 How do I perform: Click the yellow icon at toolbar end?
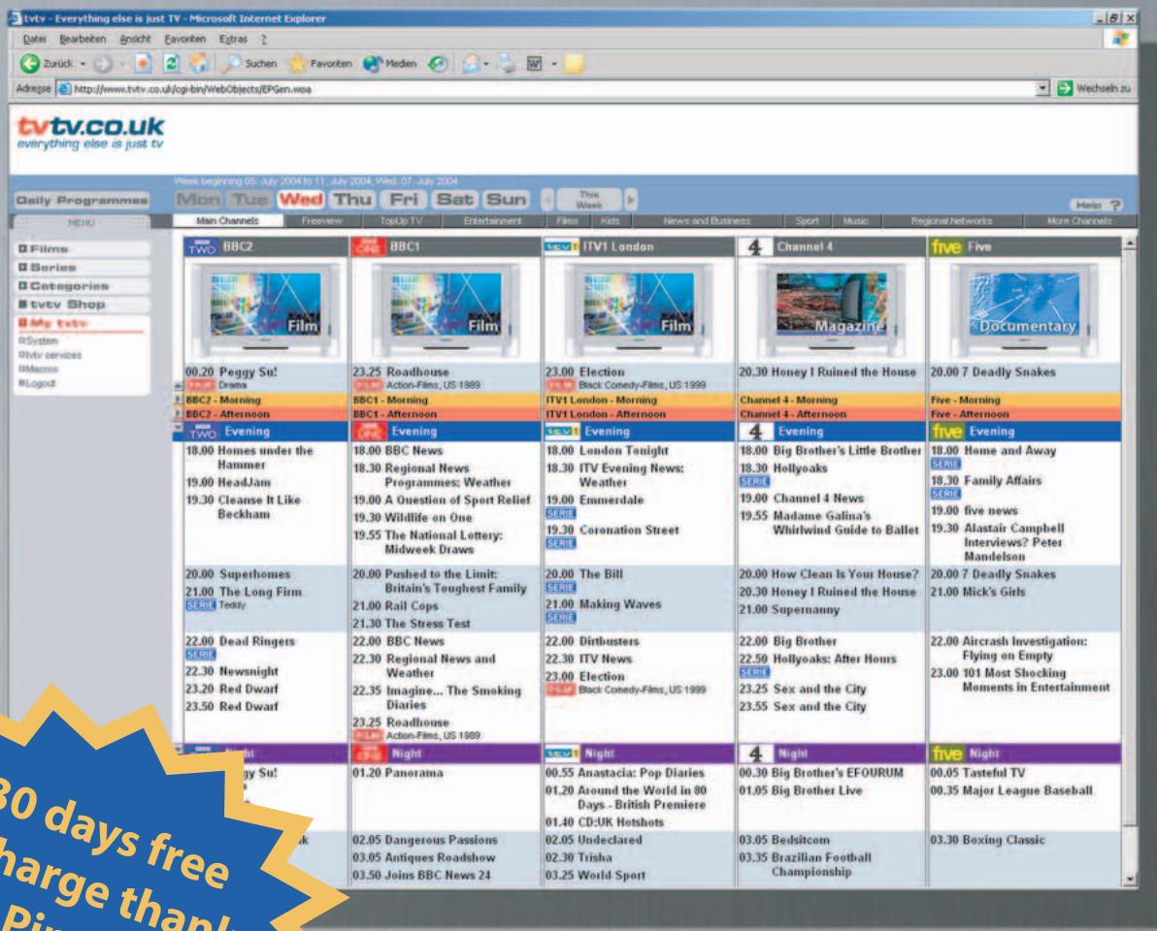574,64
